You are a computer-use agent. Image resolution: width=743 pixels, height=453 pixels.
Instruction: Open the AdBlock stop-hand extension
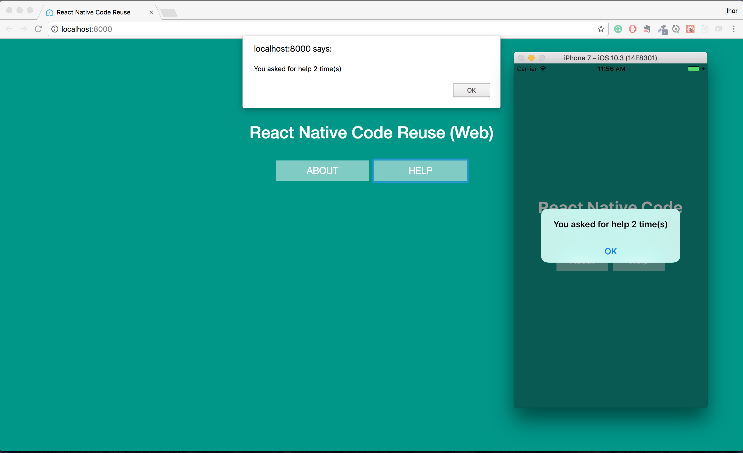click(632, 29)
